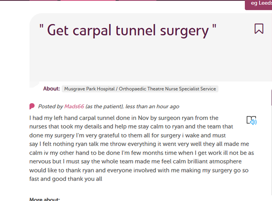This screenshot has height=201, width=272.
Task: Click the 'eg Leeds' search field
Action: [259, 4]
